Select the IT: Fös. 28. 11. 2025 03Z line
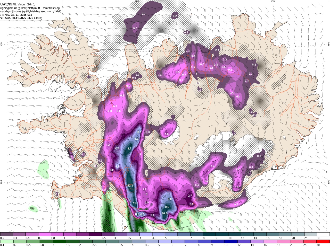Viewport: 330px width, 247px height. (x=16, y=15)
